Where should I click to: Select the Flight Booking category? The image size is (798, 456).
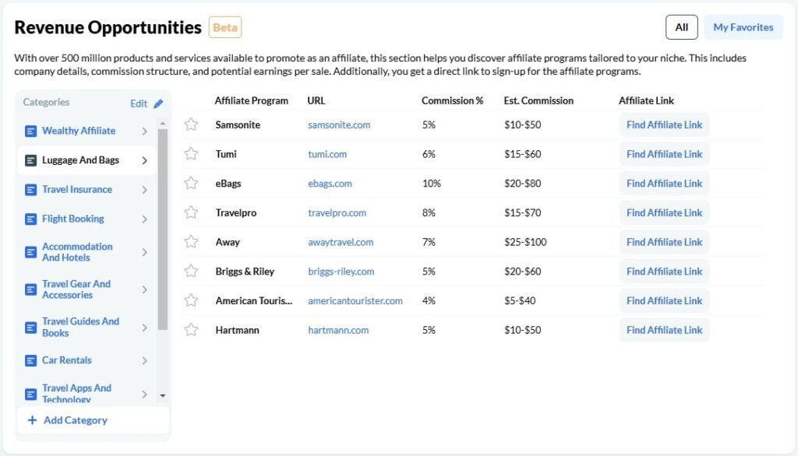87,219
